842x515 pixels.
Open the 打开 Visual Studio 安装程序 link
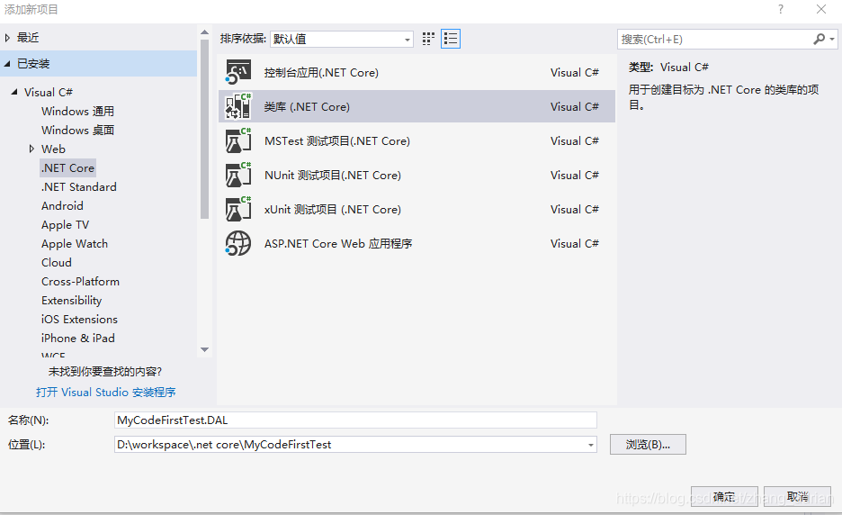(x=106, y=393)
